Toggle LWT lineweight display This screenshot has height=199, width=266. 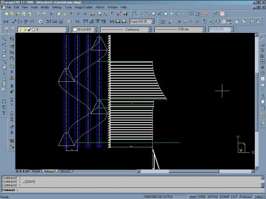(x=235, y=197)
